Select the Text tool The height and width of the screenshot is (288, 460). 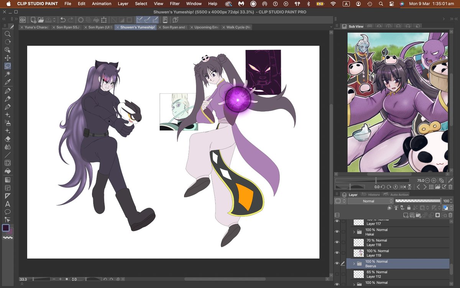click(x=7, y=204)
